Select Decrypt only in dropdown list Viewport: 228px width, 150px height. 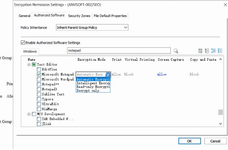(93, 91)
